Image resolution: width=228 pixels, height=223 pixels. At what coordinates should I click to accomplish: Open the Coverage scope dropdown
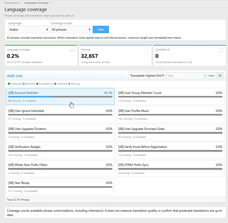click(71, 30)
